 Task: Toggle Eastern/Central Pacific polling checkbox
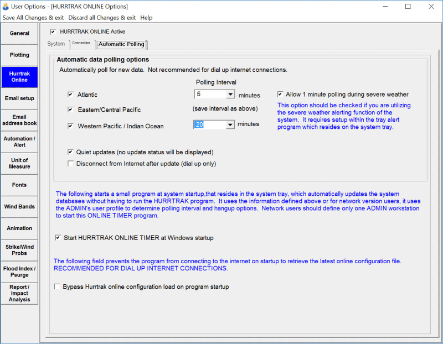70,110
